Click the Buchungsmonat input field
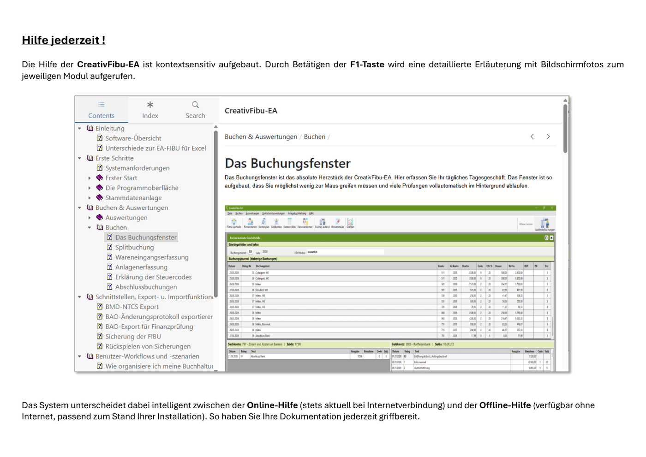Screen dimensions: 646x457 point(251,252)
